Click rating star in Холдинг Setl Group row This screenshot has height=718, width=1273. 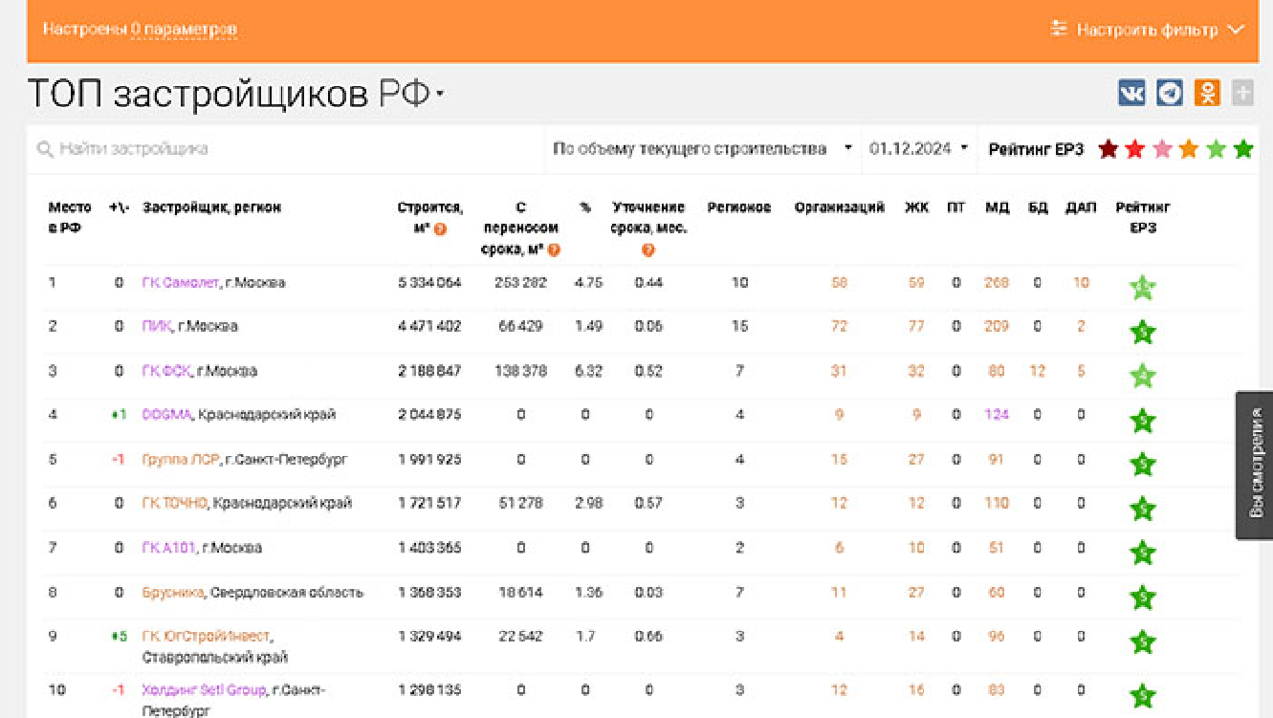[1142, 696]
